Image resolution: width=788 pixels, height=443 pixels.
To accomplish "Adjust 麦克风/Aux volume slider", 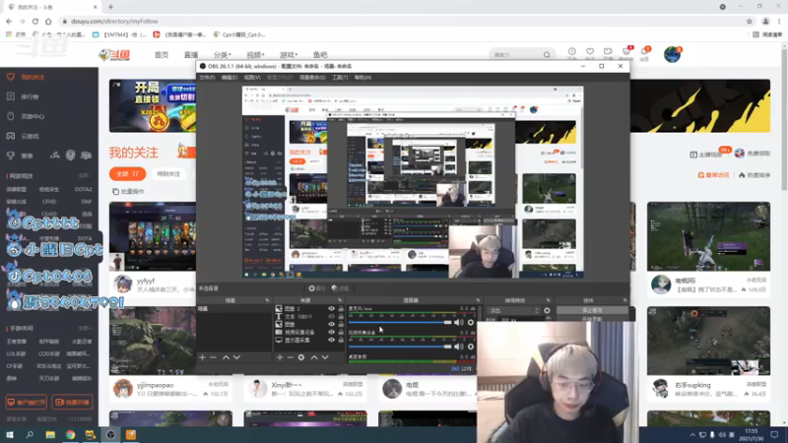I will pos(400,323).
